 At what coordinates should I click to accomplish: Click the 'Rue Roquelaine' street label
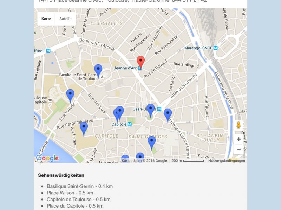tap(140, 43)
